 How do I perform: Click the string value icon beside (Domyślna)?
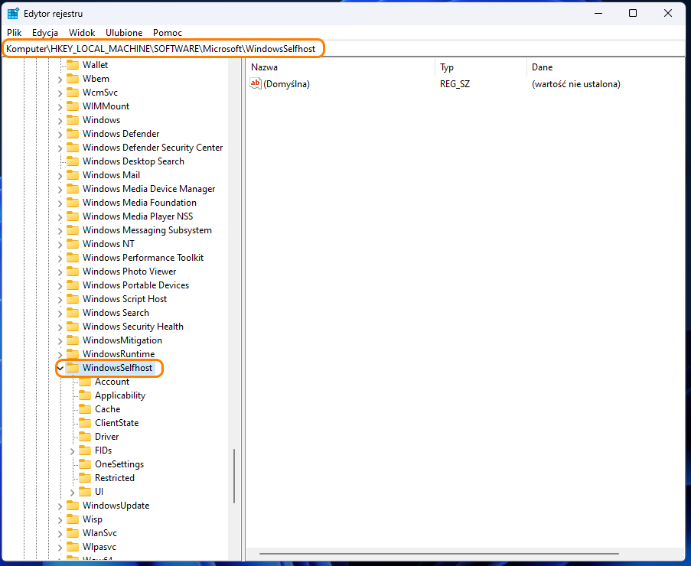coord(255,83)
